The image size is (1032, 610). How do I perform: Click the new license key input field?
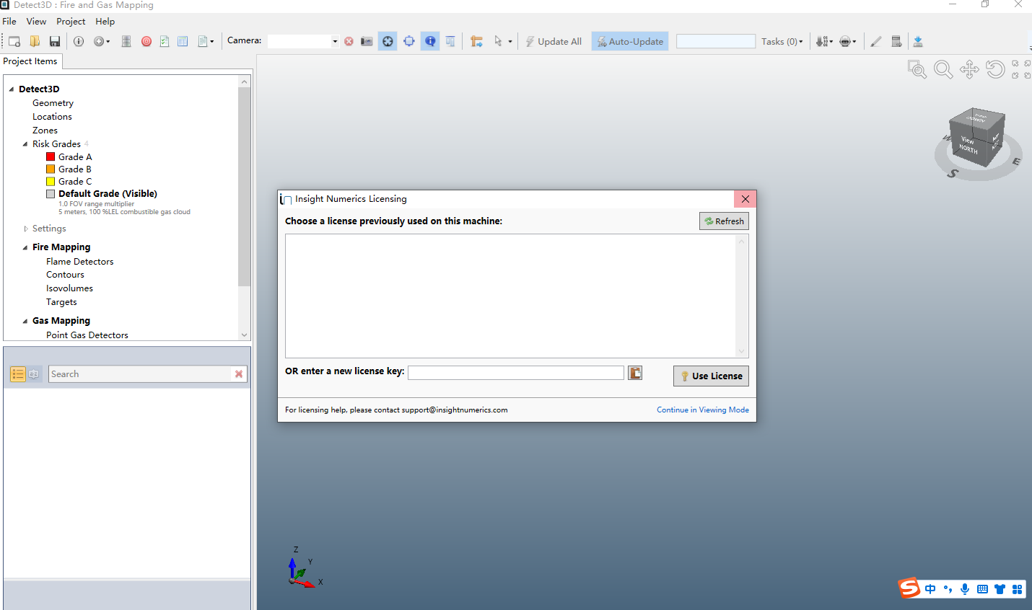point(516,372)
